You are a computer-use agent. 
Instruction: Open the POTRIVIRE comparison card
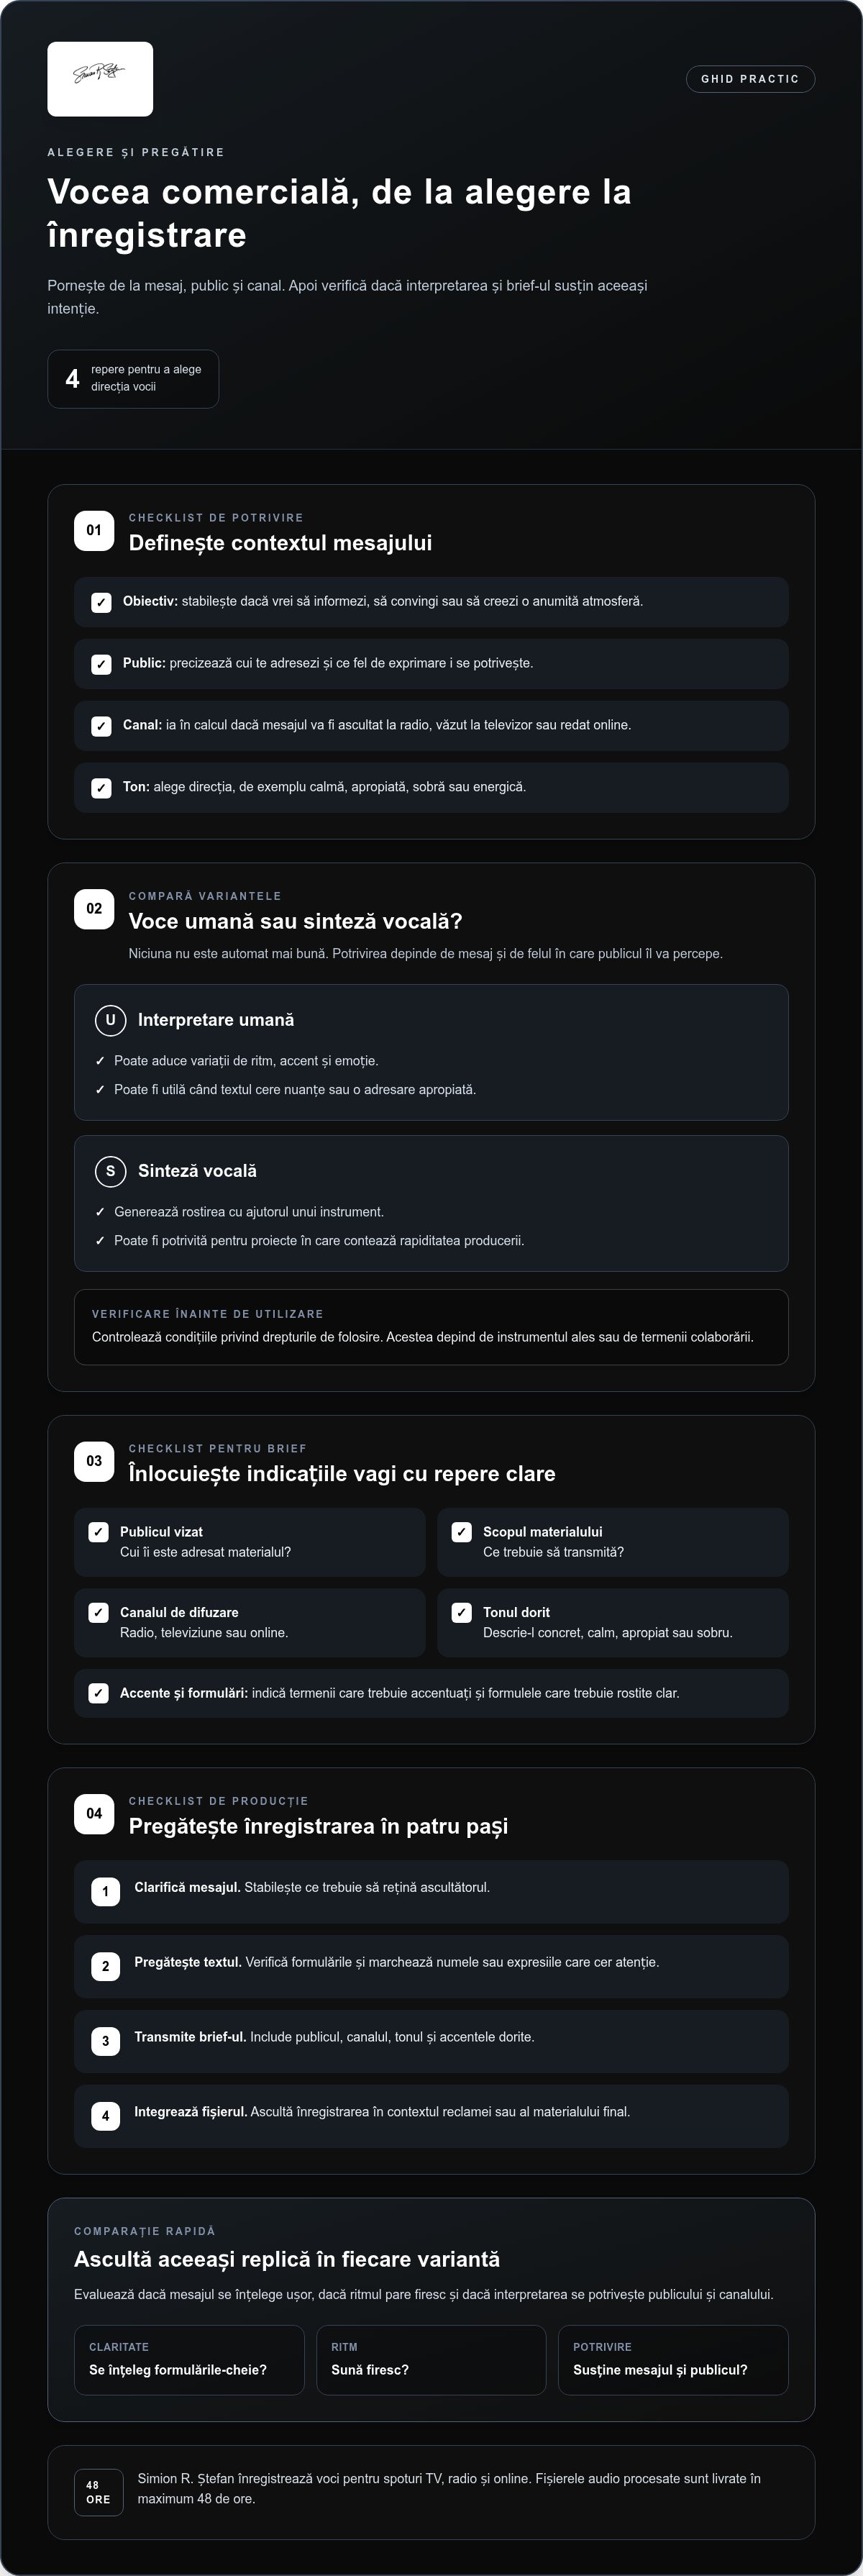coord(673,2360)
